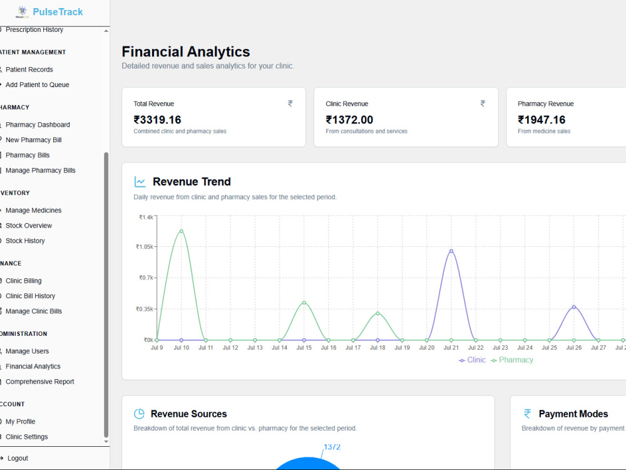Click the Revenue Sources pie chart icon
This screenshot has width=626, height=470.
point(139,414)
